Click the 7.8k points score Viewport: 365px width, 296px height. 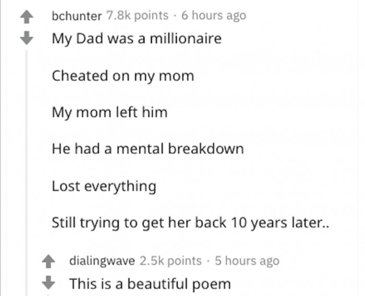pos(137,16)
